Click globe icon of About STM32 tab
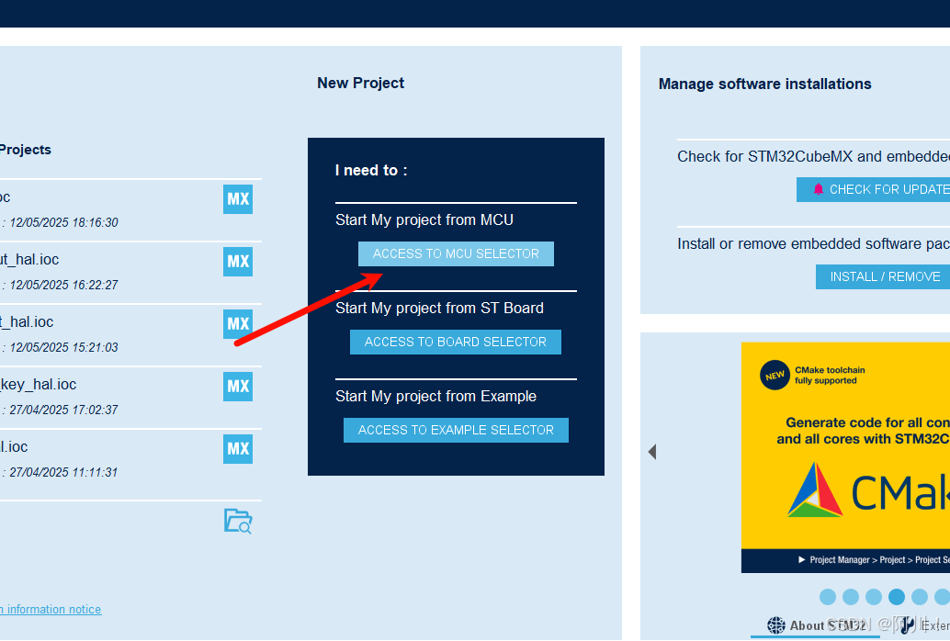This screenshot has width=950, height=641. 776,625
